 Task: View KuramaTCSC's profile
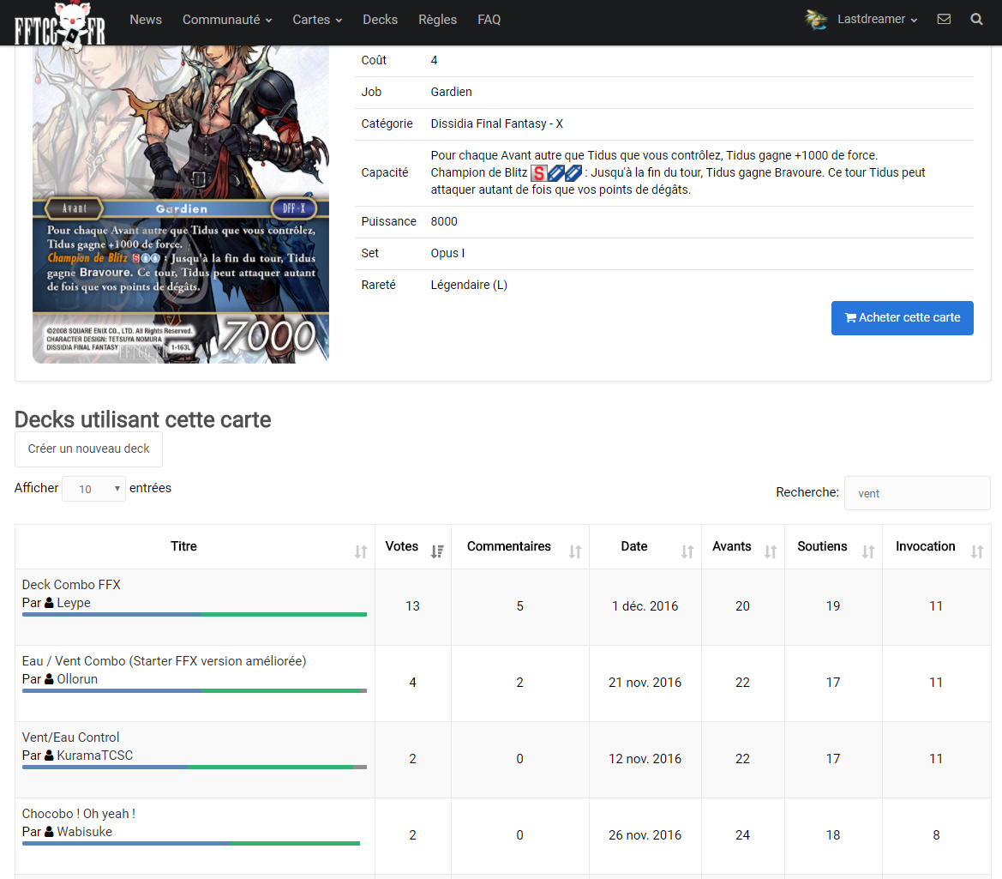94,755
